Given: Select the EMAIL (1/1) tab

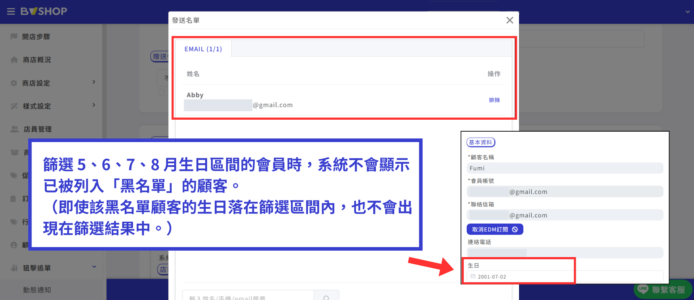Looking at the screenshot, I should 203,49.
